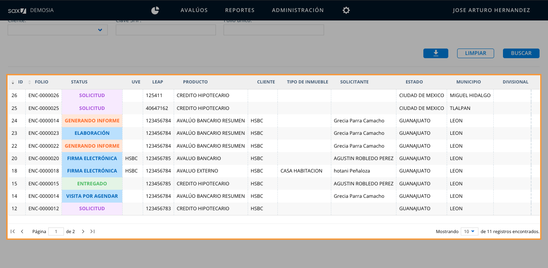Click GENERANDO INFORME status in row 24
The height and width of the screenshot is (268, 548).
tap(92, 121)
